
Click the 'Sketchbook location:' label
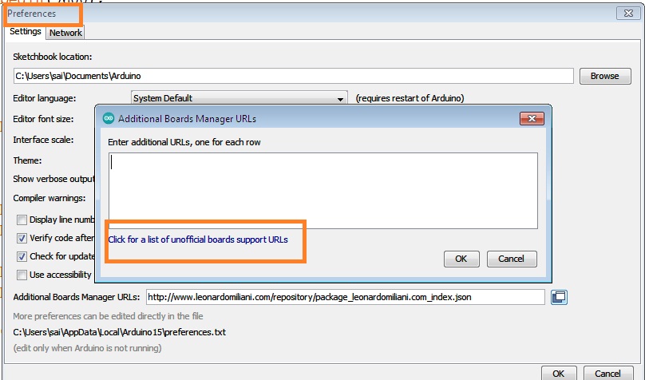[x=52, y=57]
